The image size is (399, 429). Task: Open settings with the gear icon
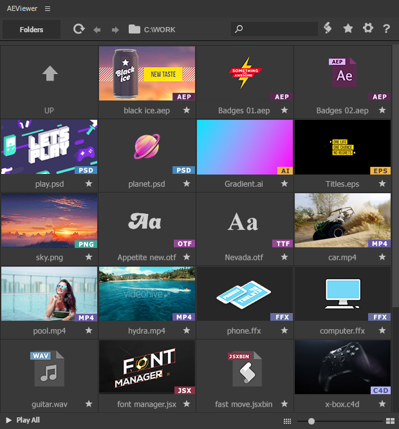pos(368,28)
